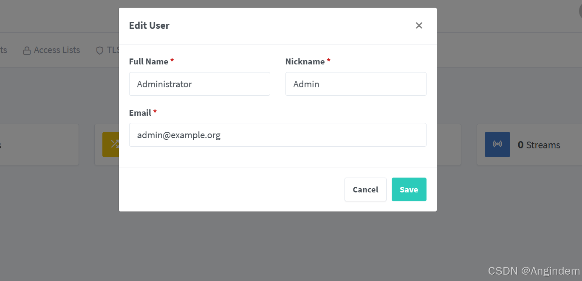
Task: Select the partially hidden menu item left of Access Lists
Action: 3,50
